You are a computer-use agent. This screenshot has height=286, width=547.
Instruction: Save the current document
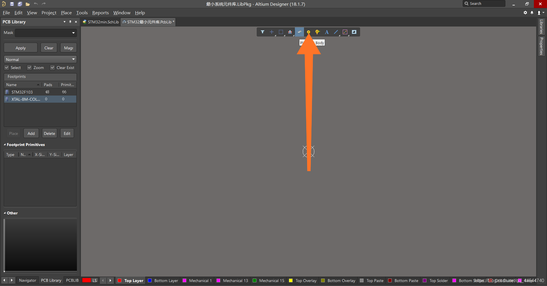click(x=12, y=4)
